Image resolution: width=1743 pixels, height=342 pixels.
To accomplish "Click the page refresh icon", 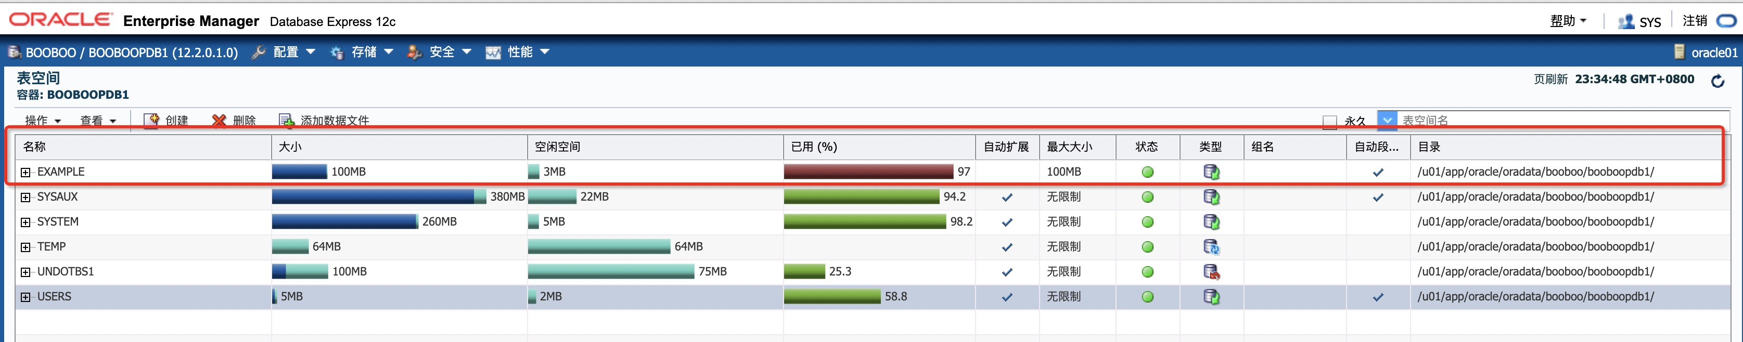I will (1718, 81).
